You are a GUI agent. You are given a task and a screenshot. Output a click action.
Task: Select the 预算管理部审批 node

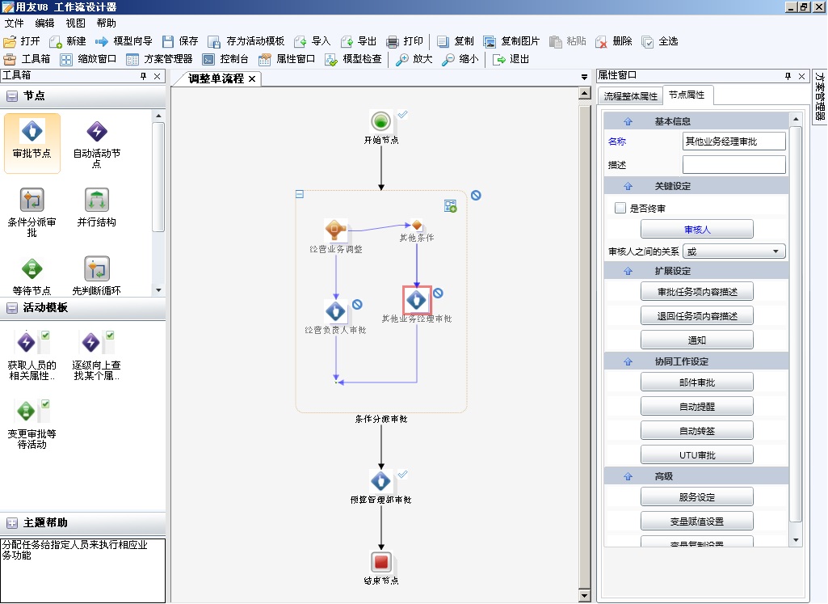click(380, 481)
